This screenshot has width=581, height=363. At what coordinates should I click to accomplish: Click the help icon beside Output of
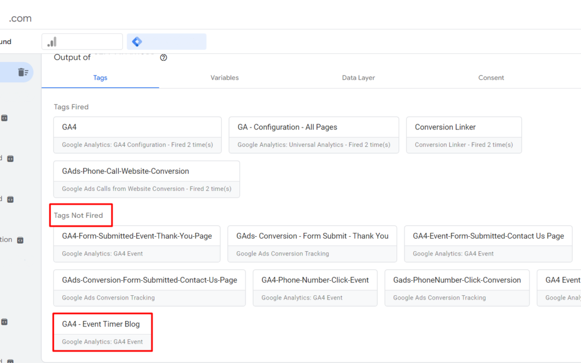pos(164,58)
